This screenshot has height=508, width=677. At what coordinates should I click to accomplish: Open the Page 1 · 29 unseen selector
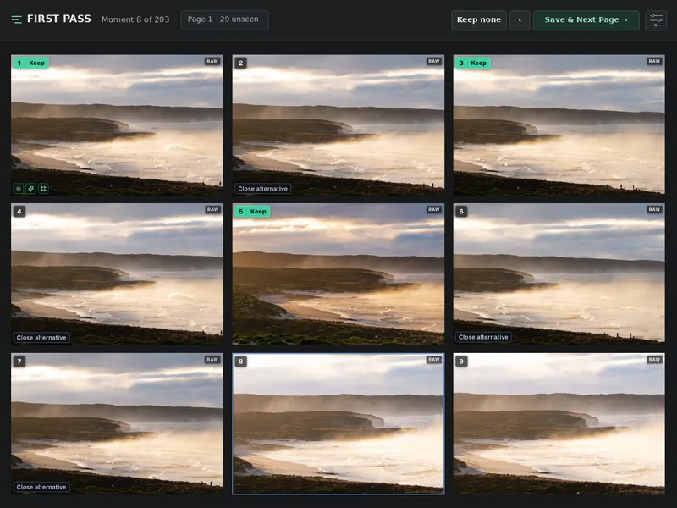224,19
